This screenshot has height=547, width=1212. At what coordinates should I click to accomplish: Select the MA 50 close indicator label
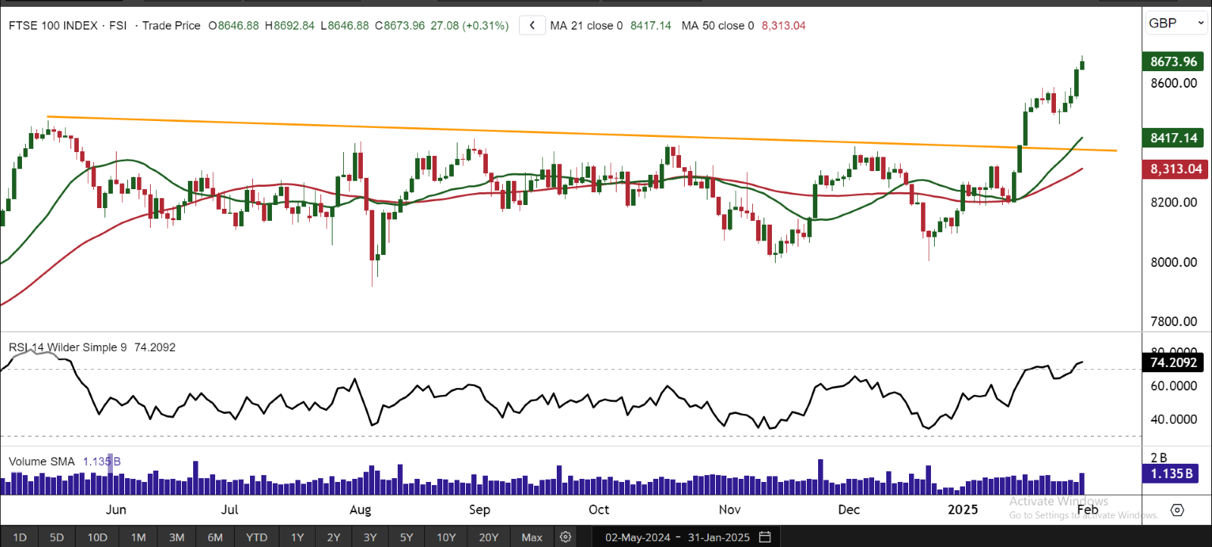[717, 26]
